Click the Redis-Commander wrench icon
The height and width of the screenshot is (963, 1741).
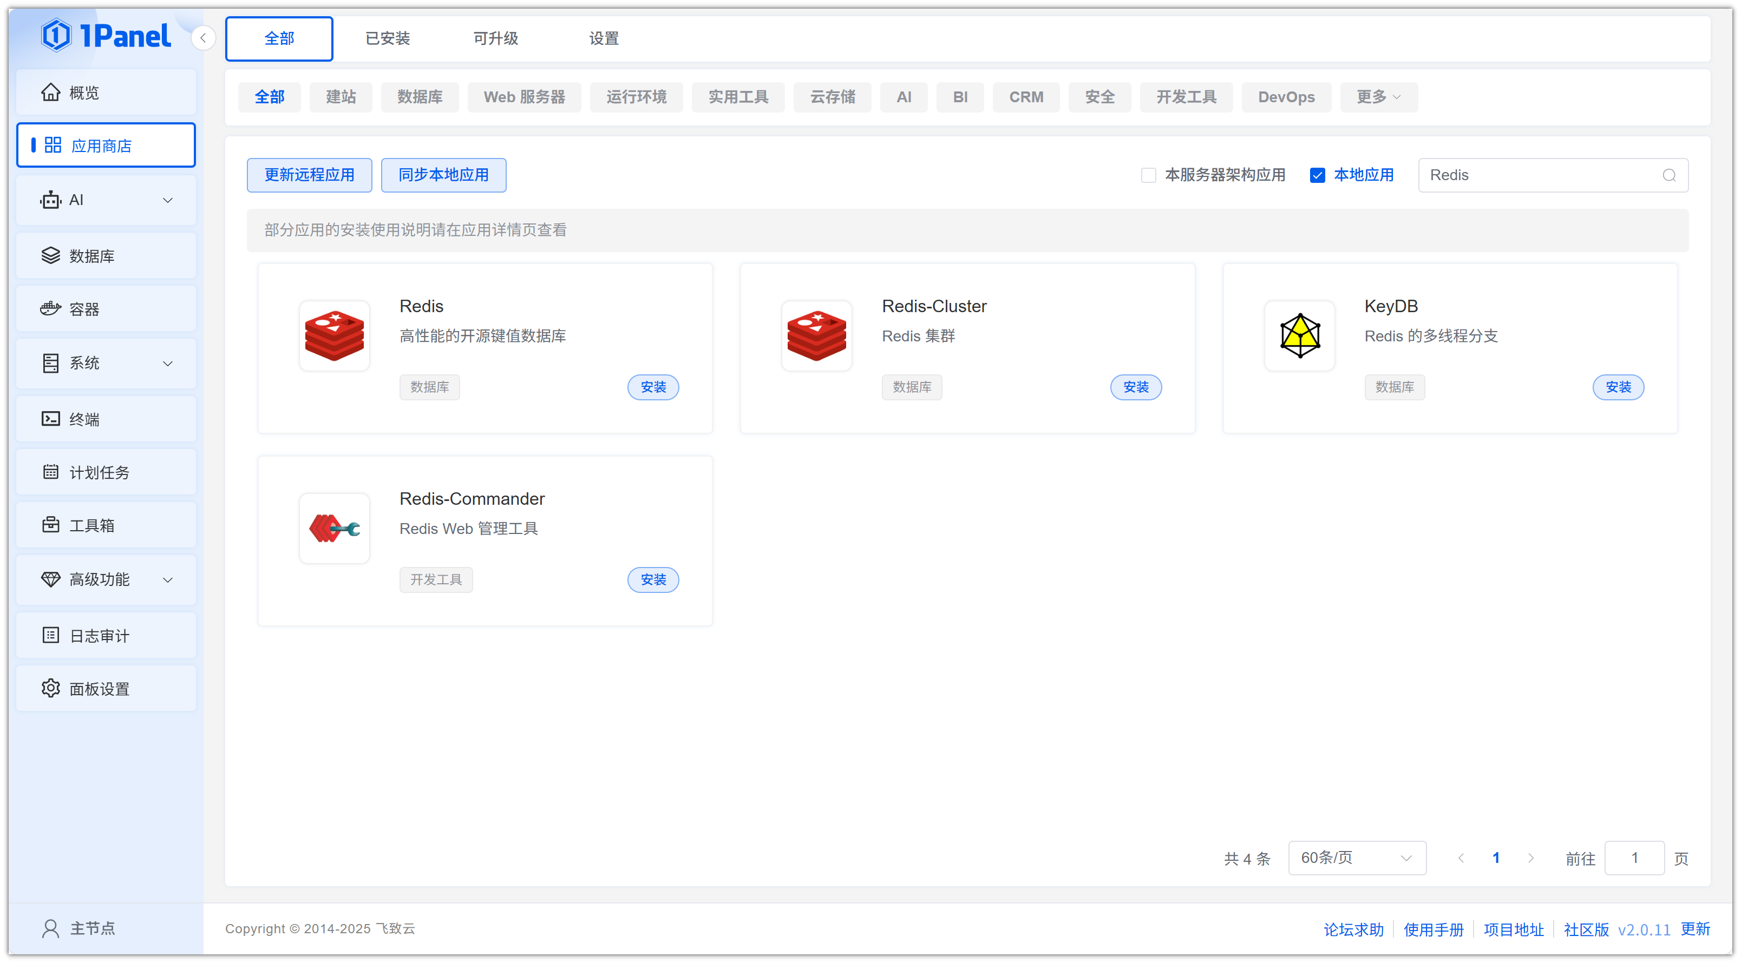click(334, 528)
